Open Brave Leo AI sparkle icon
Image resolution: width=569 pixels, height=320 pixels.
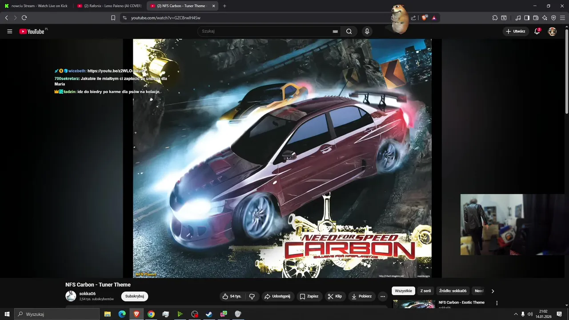[x=545, y=18]
